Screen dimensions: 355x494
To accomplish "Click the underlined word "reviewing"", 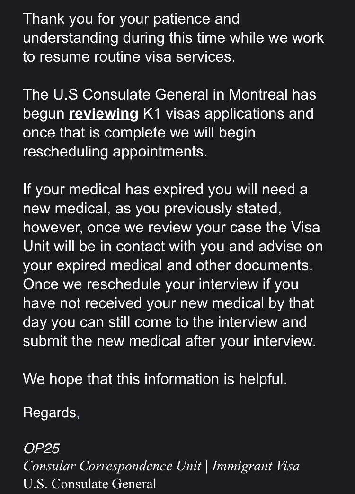I will click(x=102, y=114).
